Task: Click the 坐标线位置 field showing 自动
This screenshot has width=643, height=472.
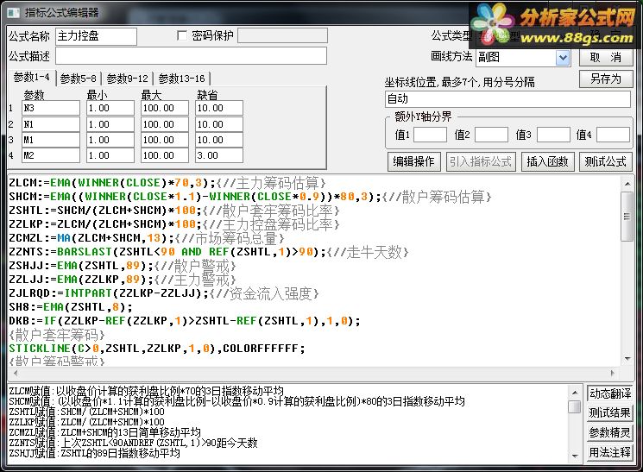Action: coord(507,99)
